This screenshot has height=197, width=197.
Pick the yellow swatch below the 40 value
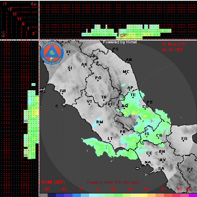[143, 195]
